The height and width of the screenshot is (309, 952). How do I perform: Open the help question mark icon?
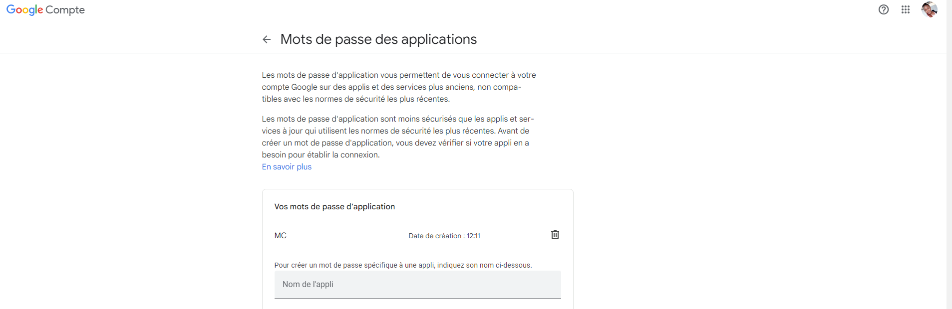[884, 9]
